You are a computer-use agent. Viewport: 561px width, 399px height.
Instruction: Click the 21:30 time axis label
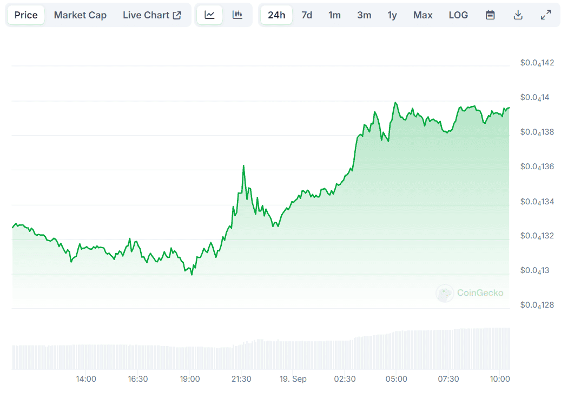click(x=241, y=379)
